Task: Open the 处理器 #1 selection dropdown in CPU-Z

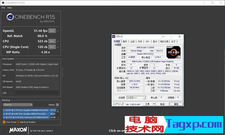Action: [x=136, y=98]
